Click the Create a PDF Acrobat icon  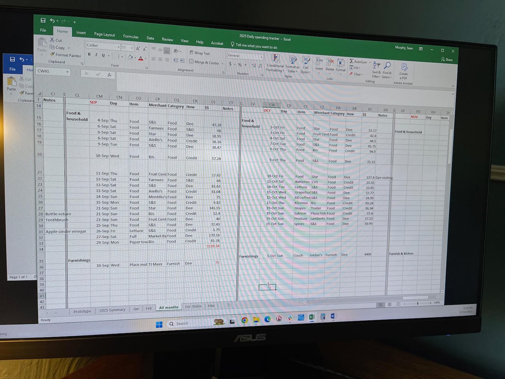point(404,67)
